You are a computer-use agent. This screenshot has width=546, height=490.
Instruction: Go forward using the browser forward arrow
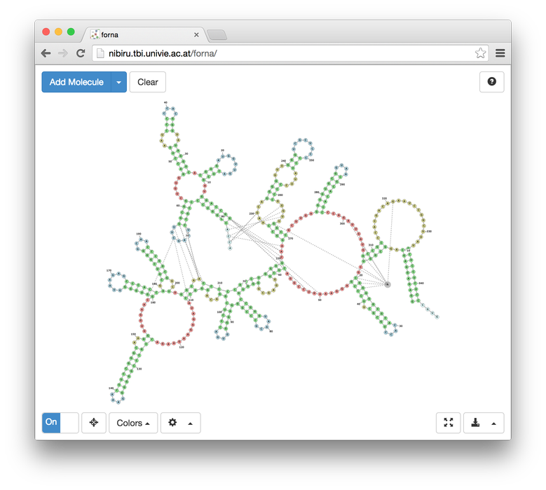63,53
